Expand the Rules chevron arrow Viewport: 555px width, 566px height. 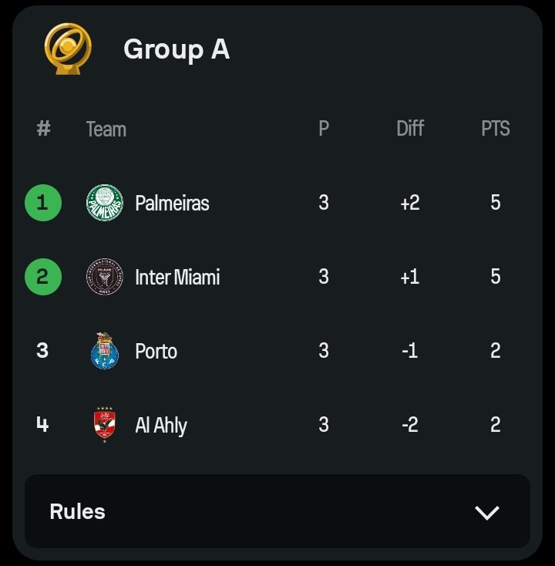point(487,512)
